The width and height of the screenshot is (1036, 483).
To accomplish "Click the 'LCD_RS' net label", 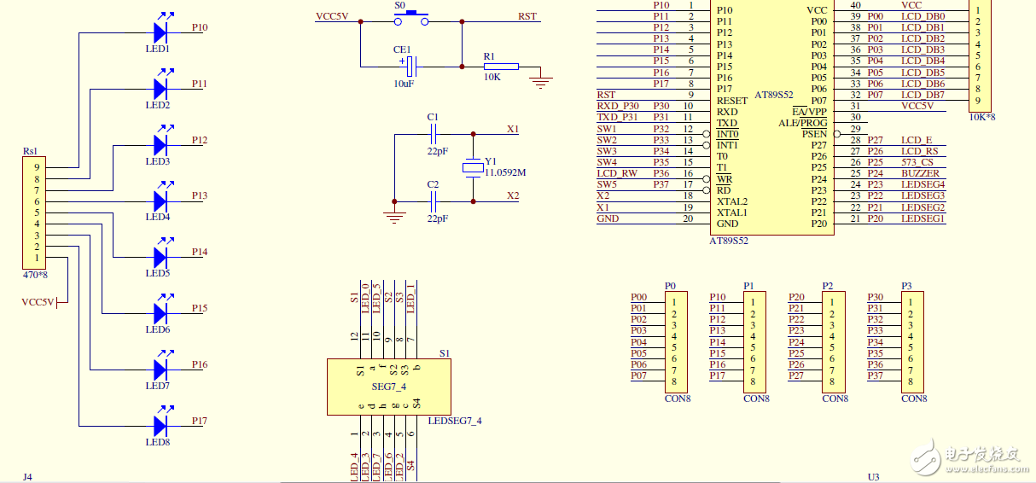I will (918, 151).
